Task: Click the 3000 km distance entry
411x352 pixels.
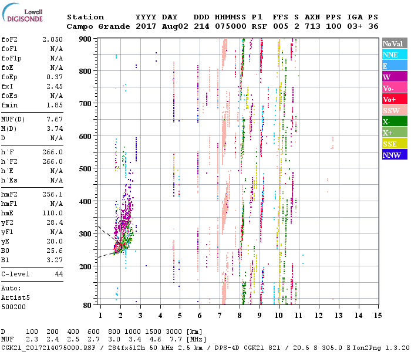Action: [x=174, y=332]
